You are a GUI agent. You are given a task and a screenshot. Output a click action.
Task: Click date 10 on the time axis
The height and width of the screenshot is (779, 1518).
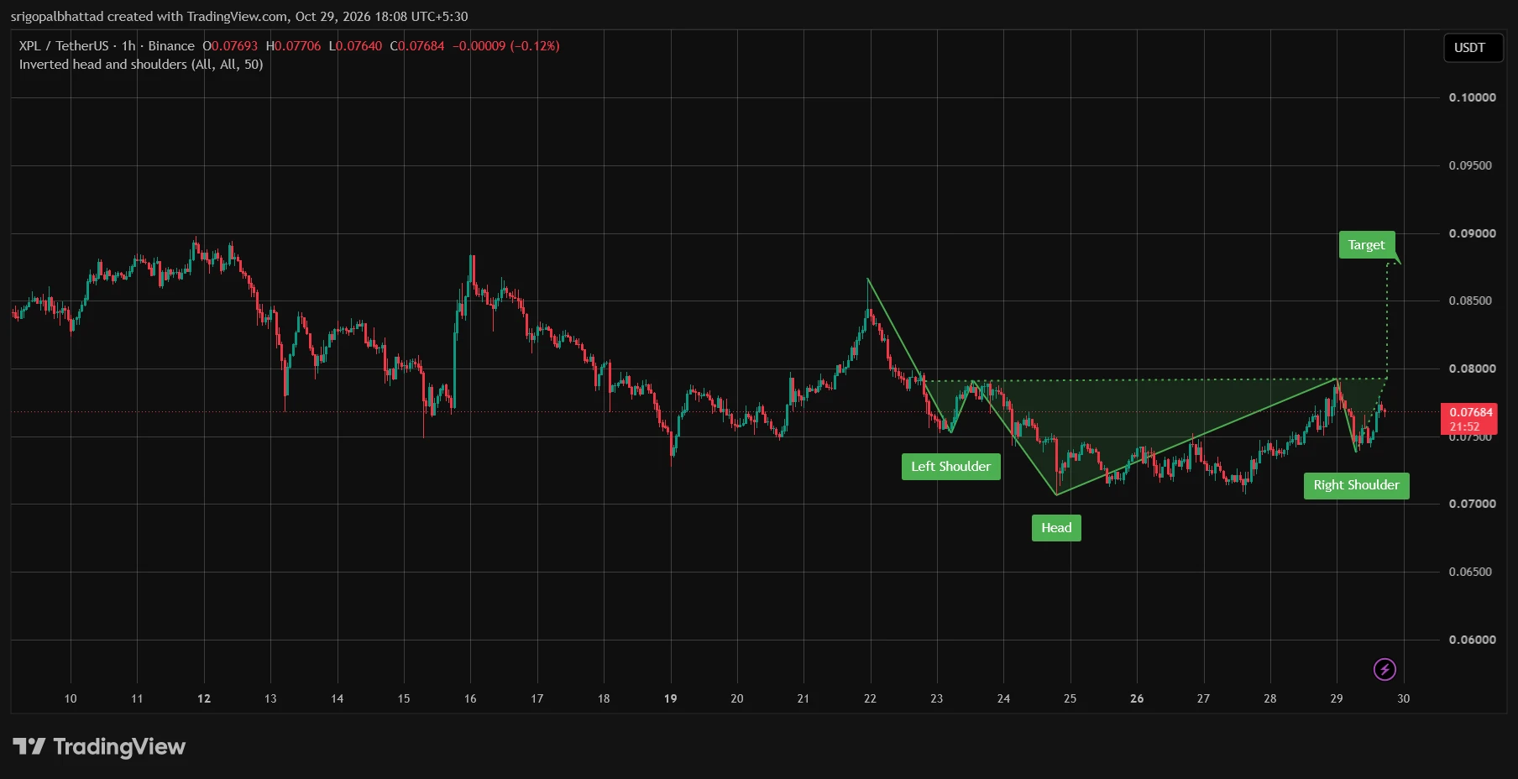point(71,698)
